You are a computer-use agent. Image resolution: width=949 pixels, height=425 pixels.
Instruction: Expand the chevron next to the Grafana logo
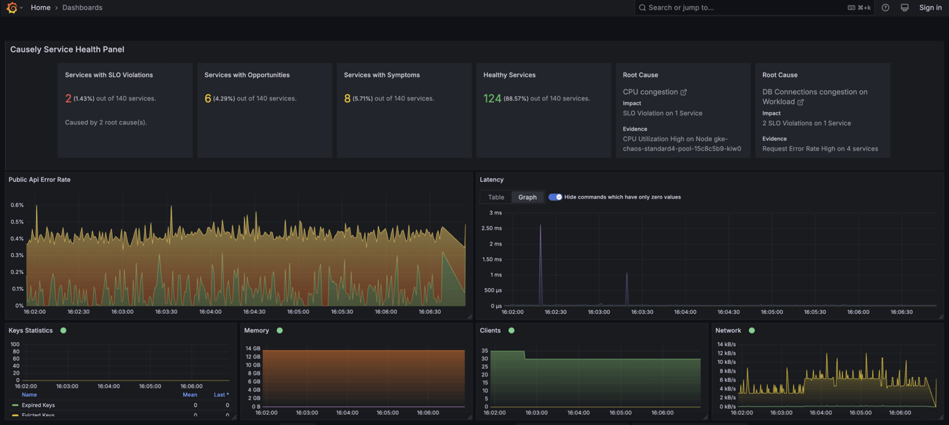pos(20,7)
